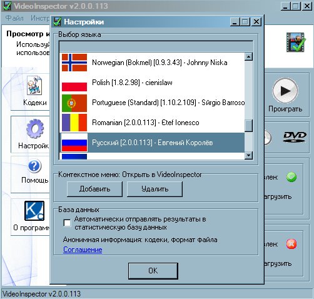Select Русский [2.0.0.113] language row

coord(152,143)
